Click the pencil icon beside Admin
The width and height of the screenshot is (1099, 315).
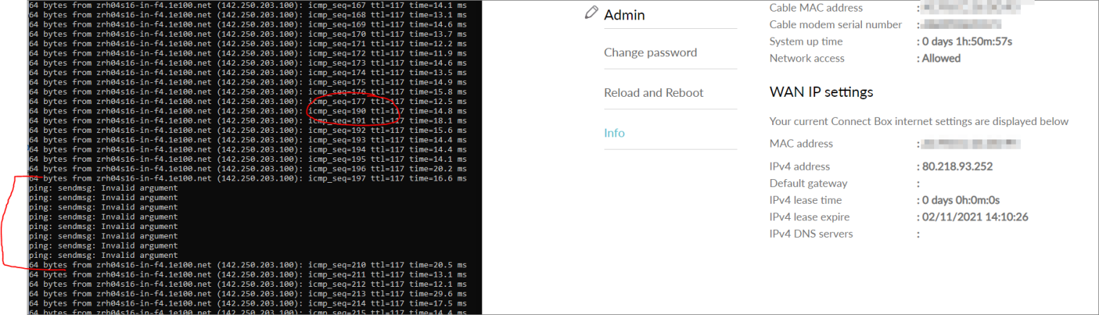(x=591, y=13)
